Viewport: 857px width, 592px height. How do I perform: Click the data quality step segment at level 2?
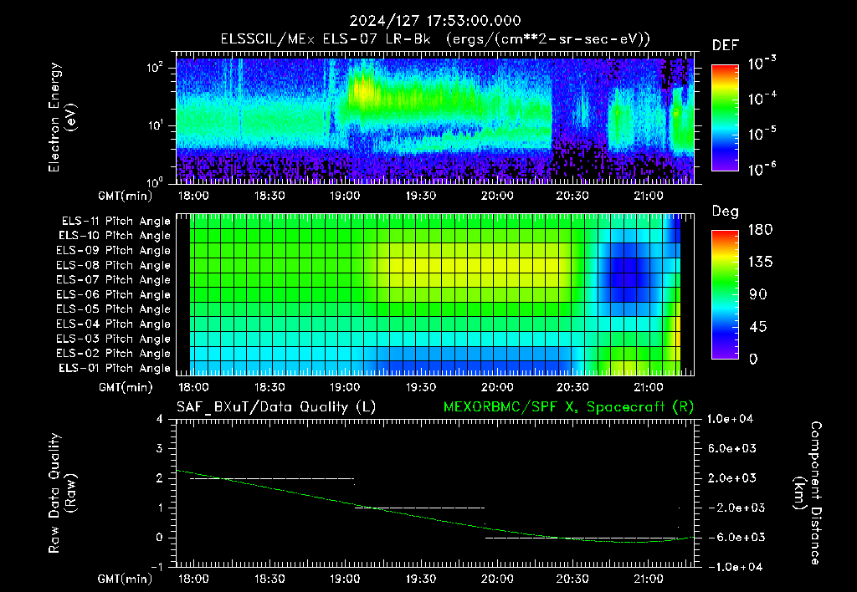tap(272, 478)
